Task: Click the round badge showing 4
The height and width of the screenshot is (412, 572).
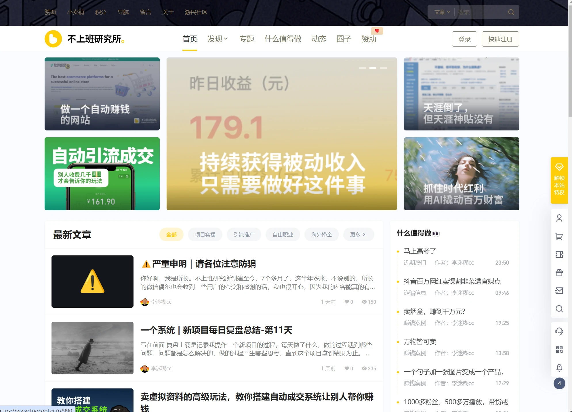Action: click(559, 383)
